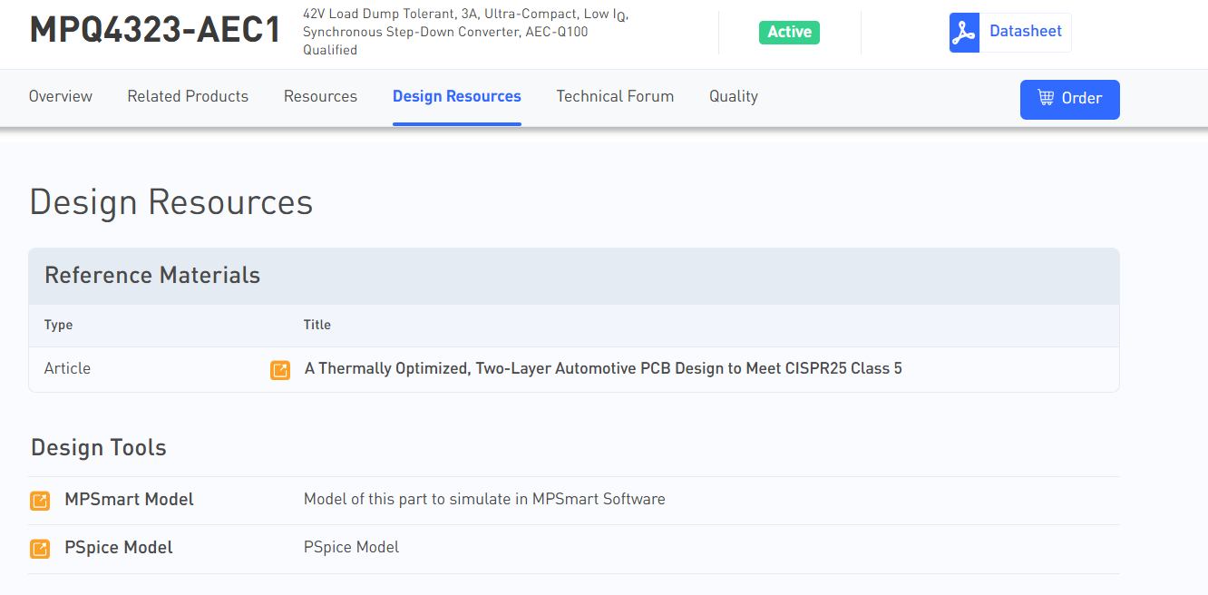
Task: Open the MPSmart Model link
Action: click(129, 500)
